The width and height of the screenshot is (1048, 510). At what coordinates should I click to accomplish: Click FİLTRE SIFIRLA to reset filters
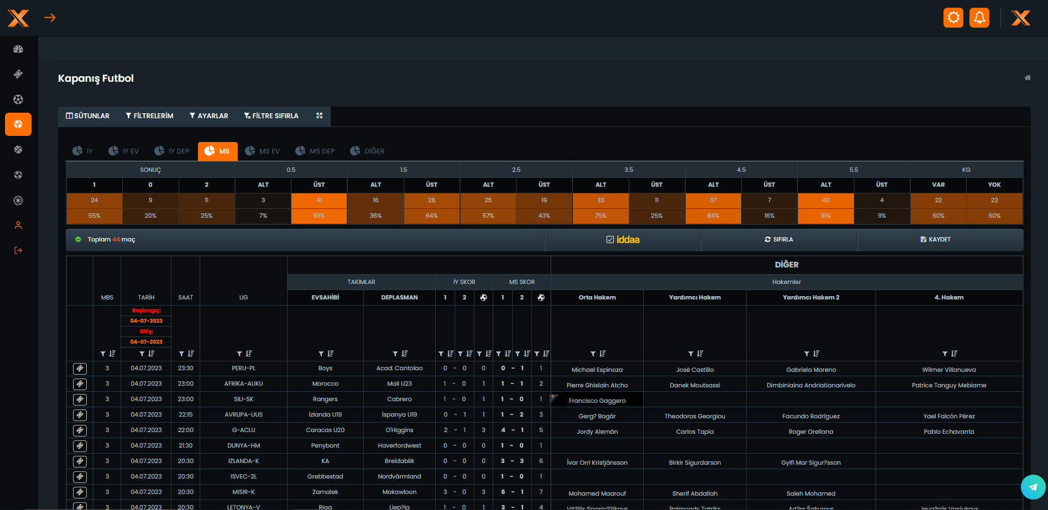pyautogui.click(x=271, y=115)
